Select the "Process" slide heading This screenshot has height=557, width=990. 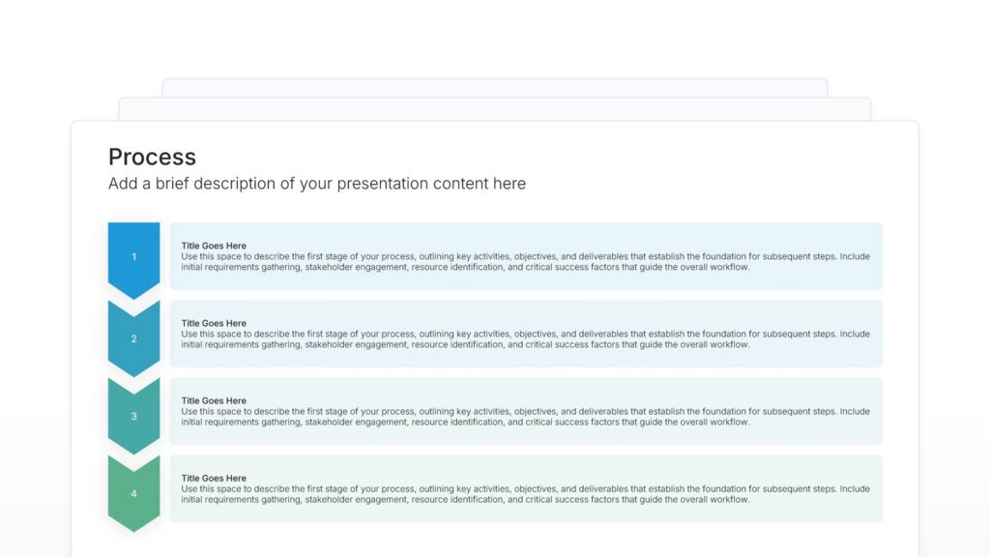tap(152, 157)
